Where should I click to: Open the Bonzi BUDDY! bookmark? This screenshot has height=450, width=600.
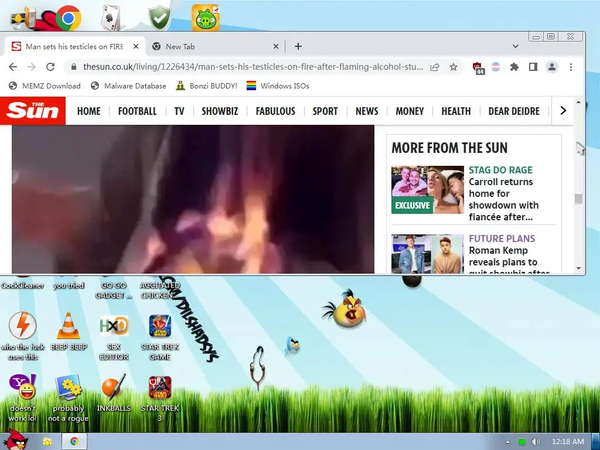(x=207, y=86)
